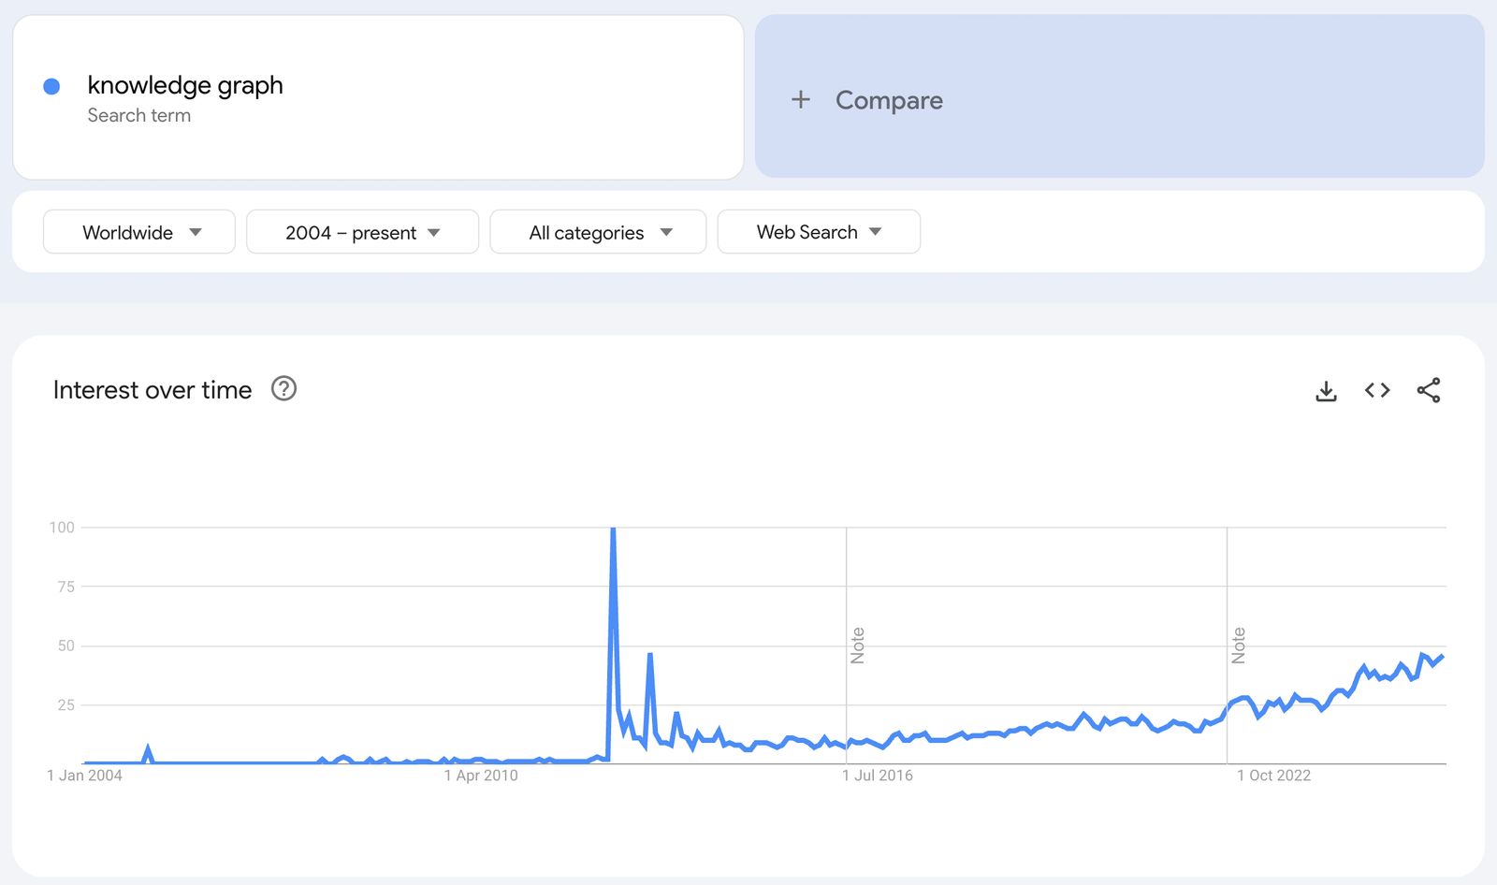The height and width of the screenshot is (885, 1497).
Task: Click the Note marker near Jul 2016
Action: 858,646
